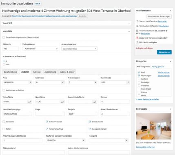Viewport: 175px width, 155px height.
Task: Toggle the Gäste-WC checkbox
Action: 4,122
